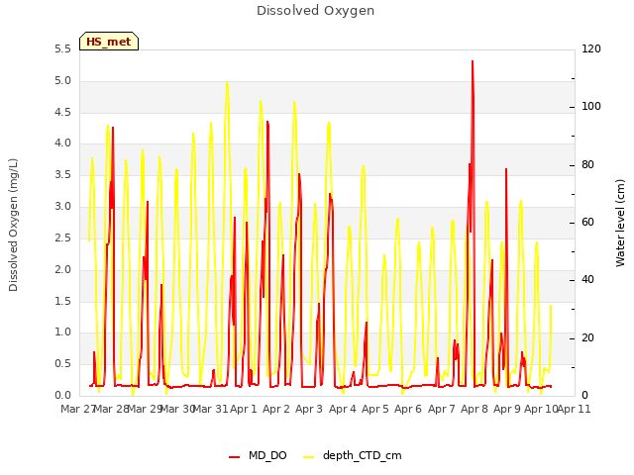Viewport: 634px width, 475px height.
Task: Click the Apr 8 x-axis tick label
Action: (475, 409)
